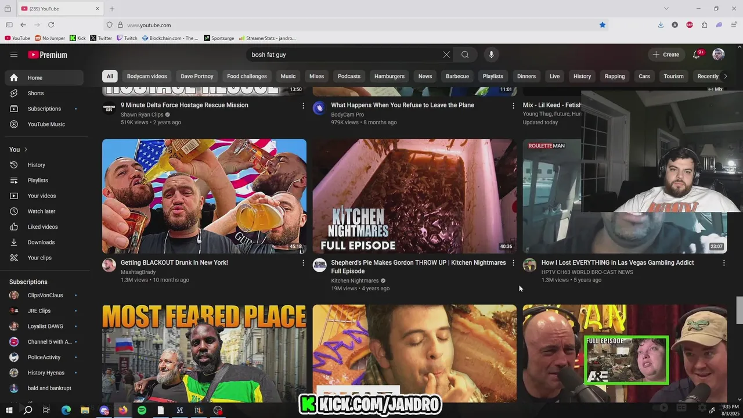Expand the 'You' section chevron

pos(26,149)
